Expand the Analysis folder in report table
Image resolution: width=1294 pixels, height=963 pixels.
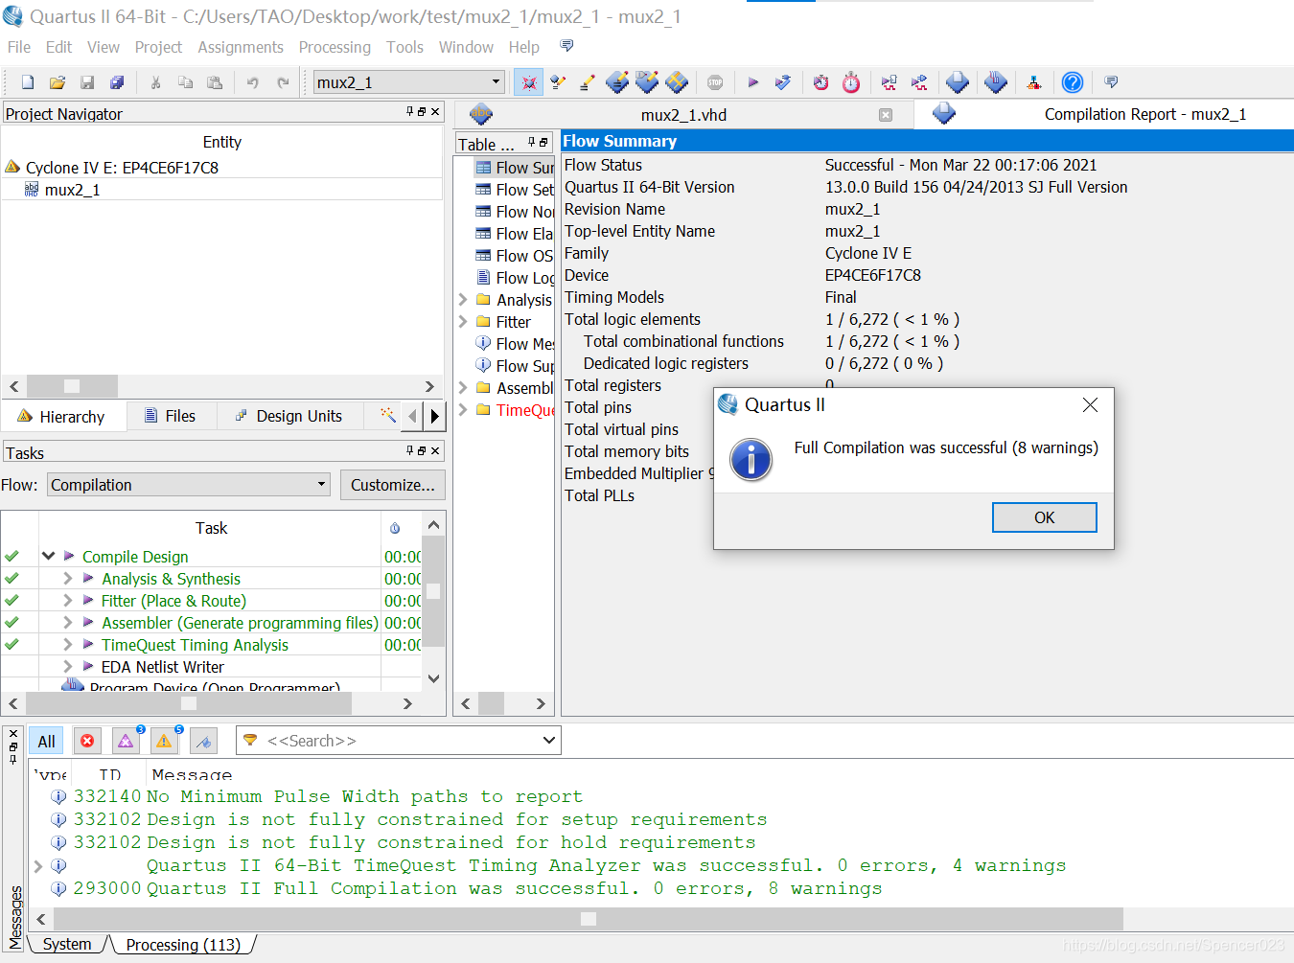click(x=463, y=300)
